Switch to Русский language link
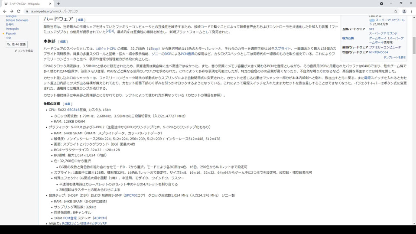 (x=10, y=33)
